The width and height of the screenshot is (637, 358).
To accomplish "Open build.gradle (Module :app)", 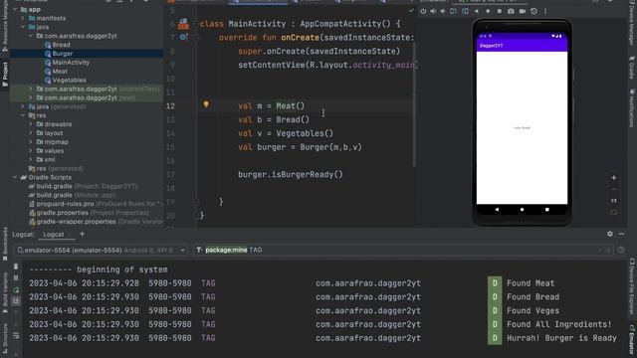I will tap(77, 195).
